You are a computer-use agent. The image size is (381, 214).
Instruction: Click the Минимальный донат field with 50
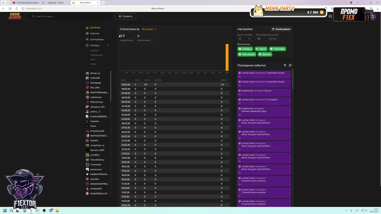(267, 39)
